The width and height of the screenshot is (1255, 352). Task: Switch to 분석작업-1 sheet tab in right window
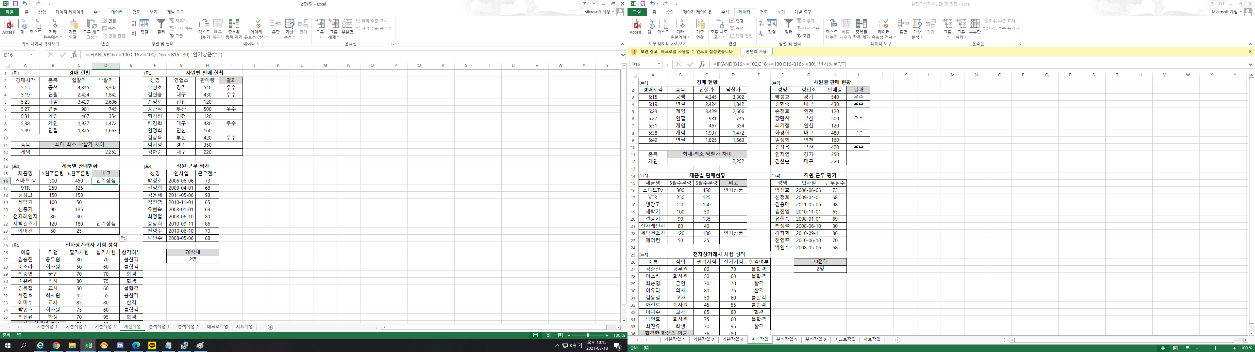click(786, 339)
